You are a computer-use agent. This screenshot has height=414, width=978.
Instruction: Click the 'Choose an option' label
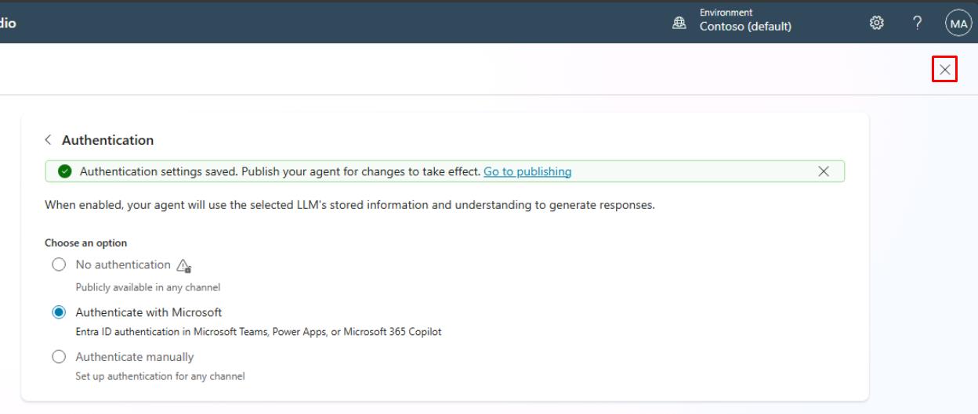[x=85, y=243]
